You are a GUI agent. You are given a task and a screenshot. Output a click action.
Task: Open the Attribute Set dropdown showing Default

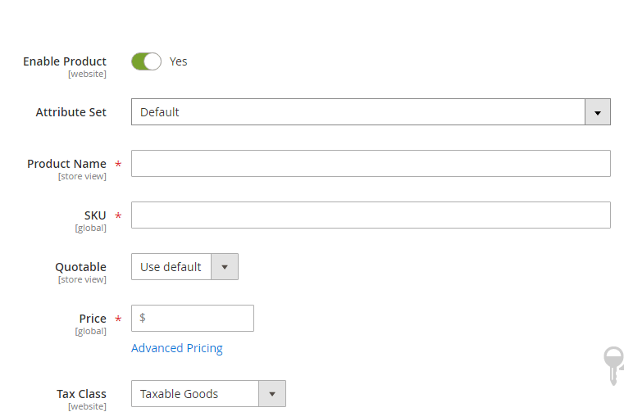(358, 112)
